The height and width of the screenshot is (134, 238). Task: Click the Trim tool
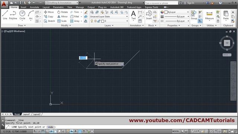[x=75, y=12]
